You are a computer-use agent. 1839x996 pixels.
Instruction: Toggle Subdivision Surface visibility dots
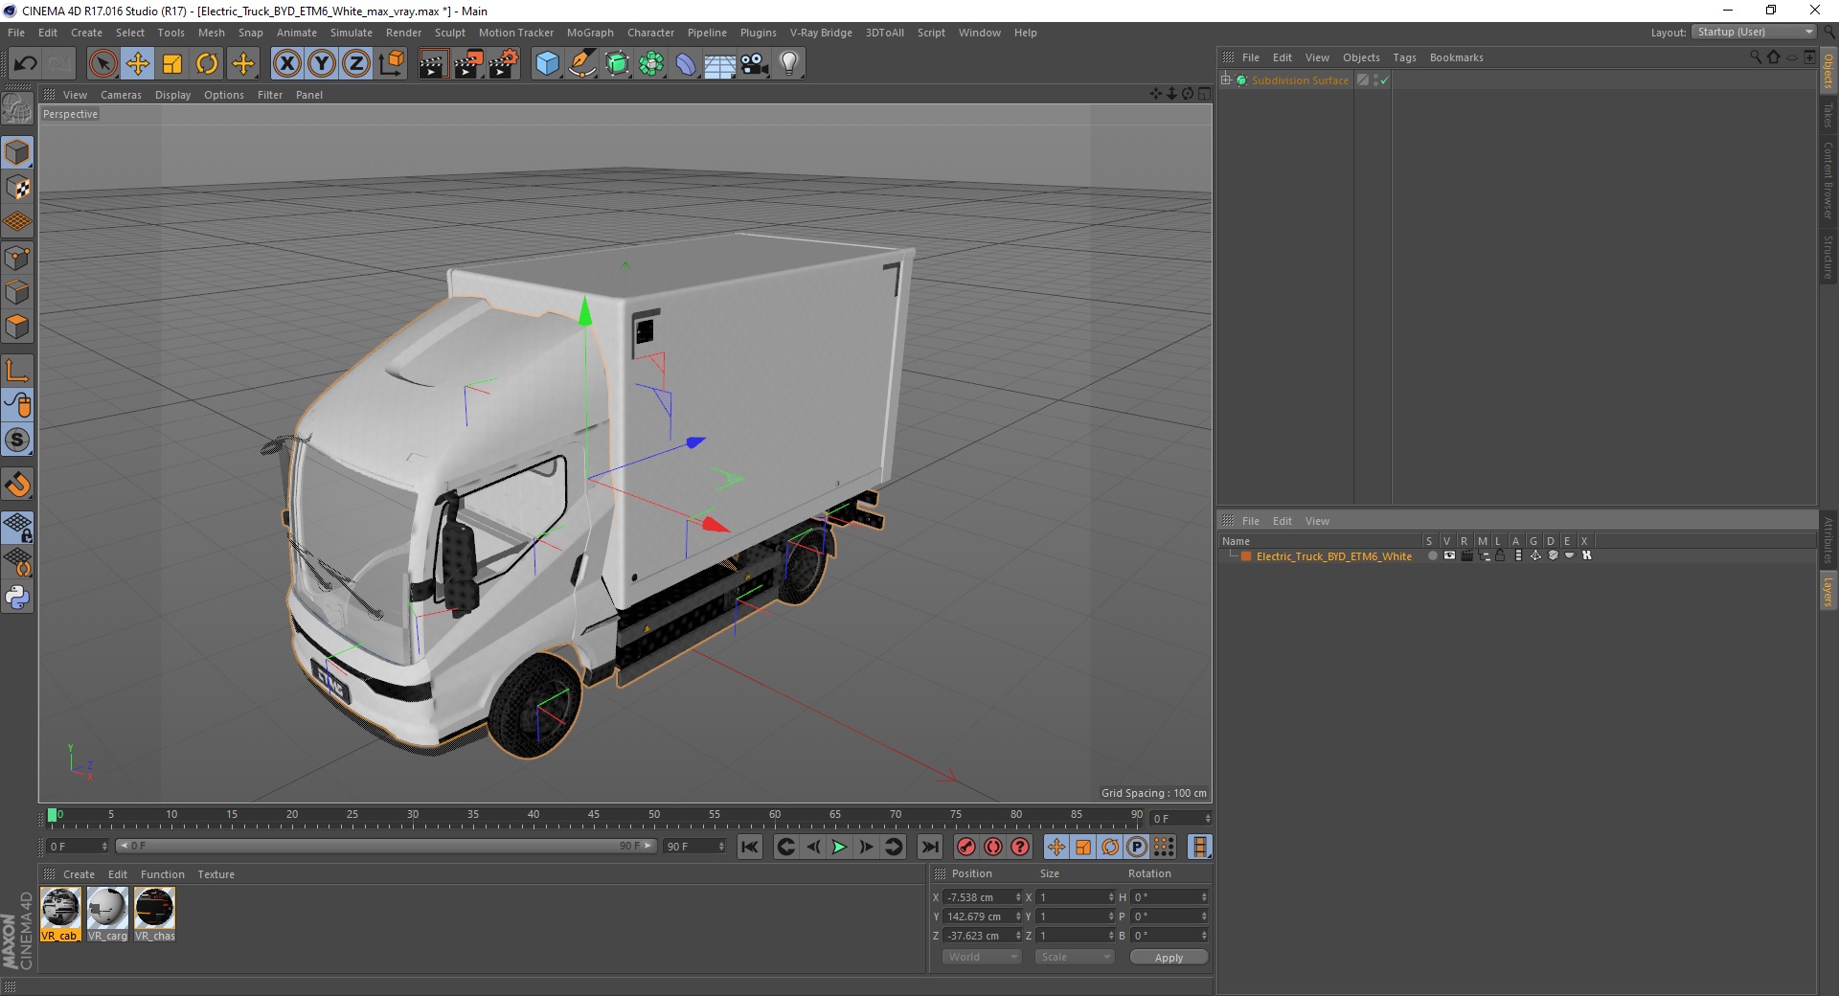click(x=1375, y=80)
